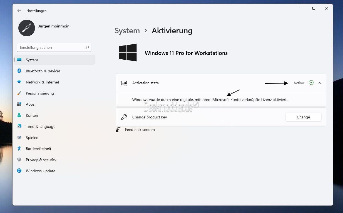Click the Feedback senden icon
343x213 pixels.
tap(118, 130)
